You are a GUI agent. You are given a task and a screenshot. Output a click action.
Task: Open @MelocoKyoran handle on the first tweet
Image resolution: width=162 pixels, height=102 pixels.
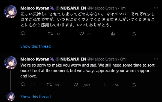pyautogui.click(x=102, y=8)
